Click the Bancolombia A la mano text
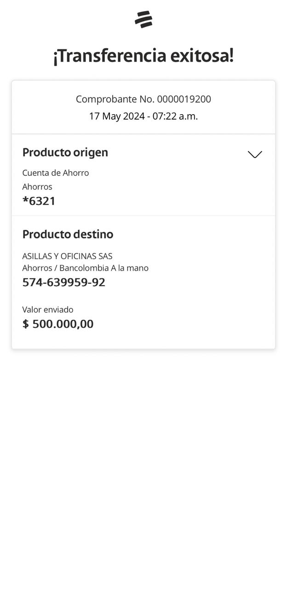This screenshot has width=287, height=589. coord(104,268)
